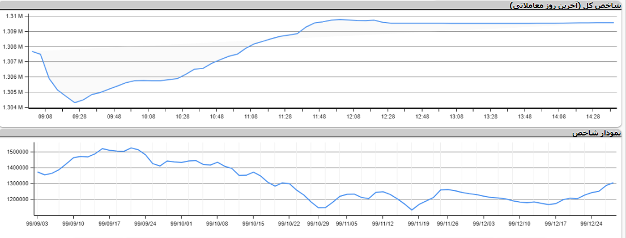This screenshot has width=626, height=238.
Task: Click the نمودار شاخص panel header
Action: tap(597, 133)
